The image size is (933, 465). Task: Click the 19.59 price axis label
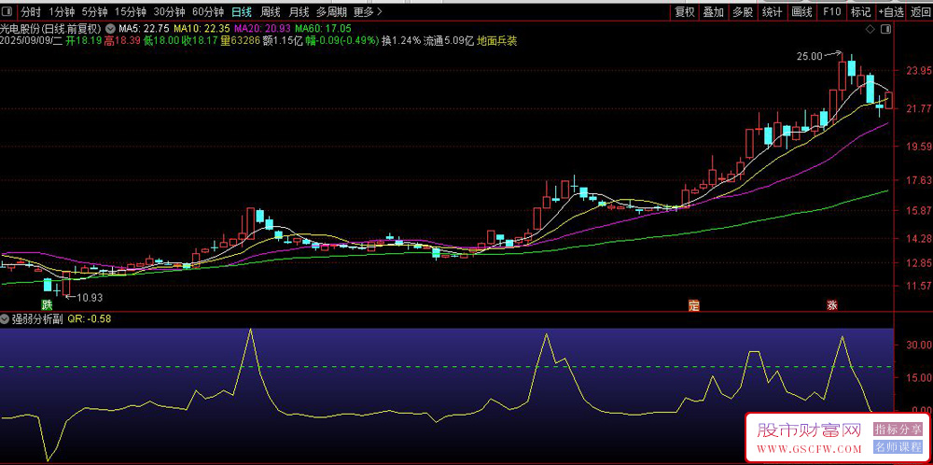coord(919,146)
